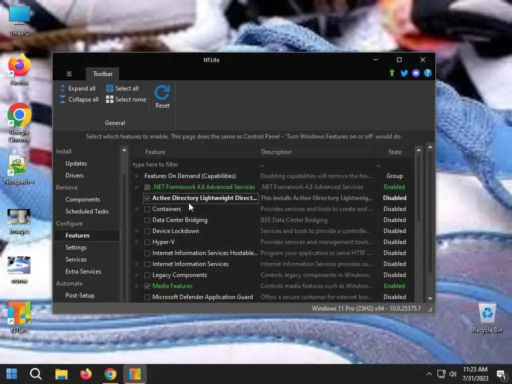The width and height of the screenshot is (512, 384).
Task: Open the Scheduled Tasks sidebar page
Action: click(87, 211)
